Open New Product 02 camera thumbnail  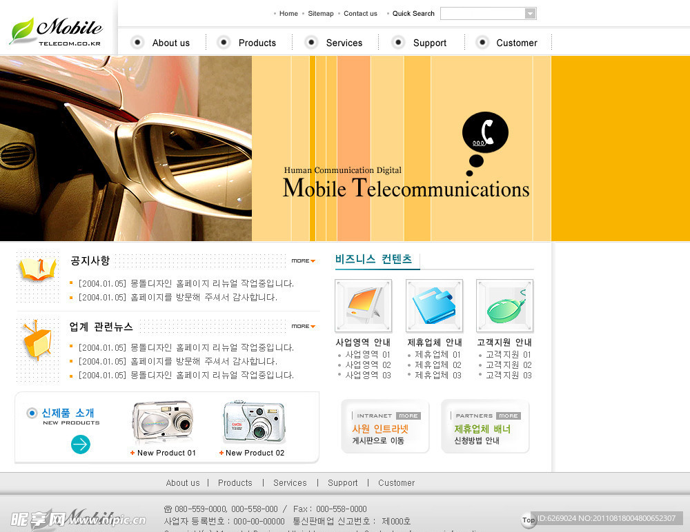pyautogui.click(x=255, y=422)
